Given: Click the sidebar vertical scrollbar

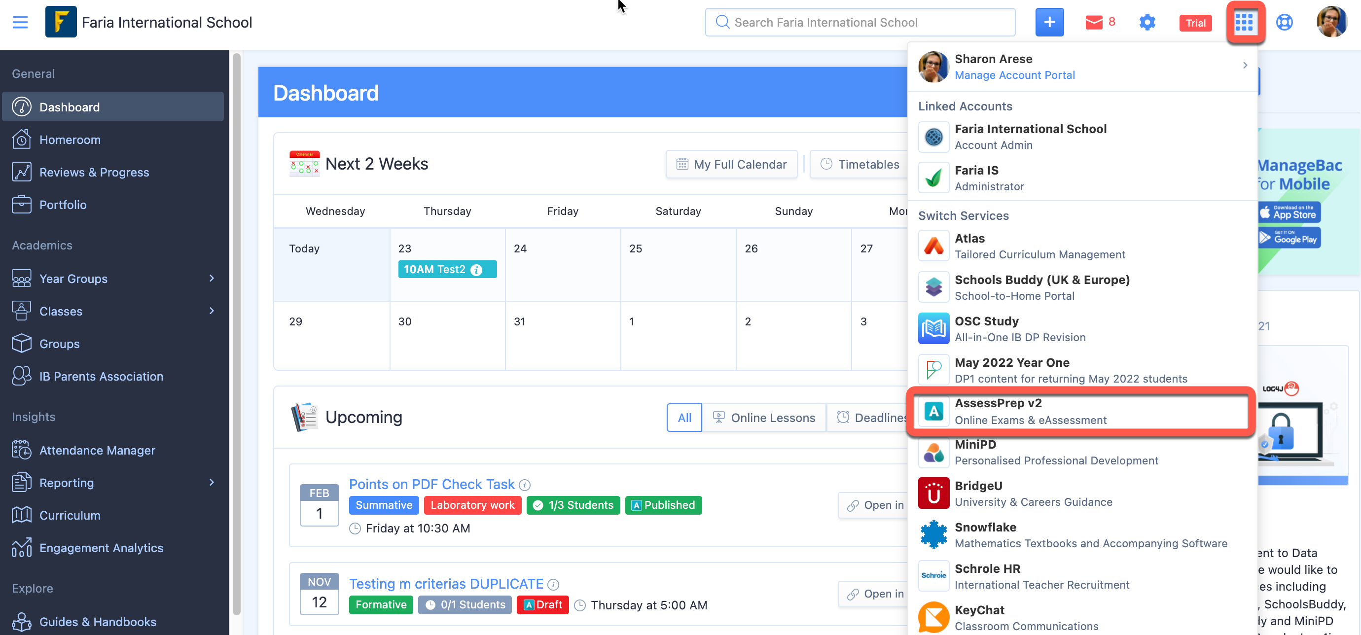Looking at the screenshot, I should point(236,334).
